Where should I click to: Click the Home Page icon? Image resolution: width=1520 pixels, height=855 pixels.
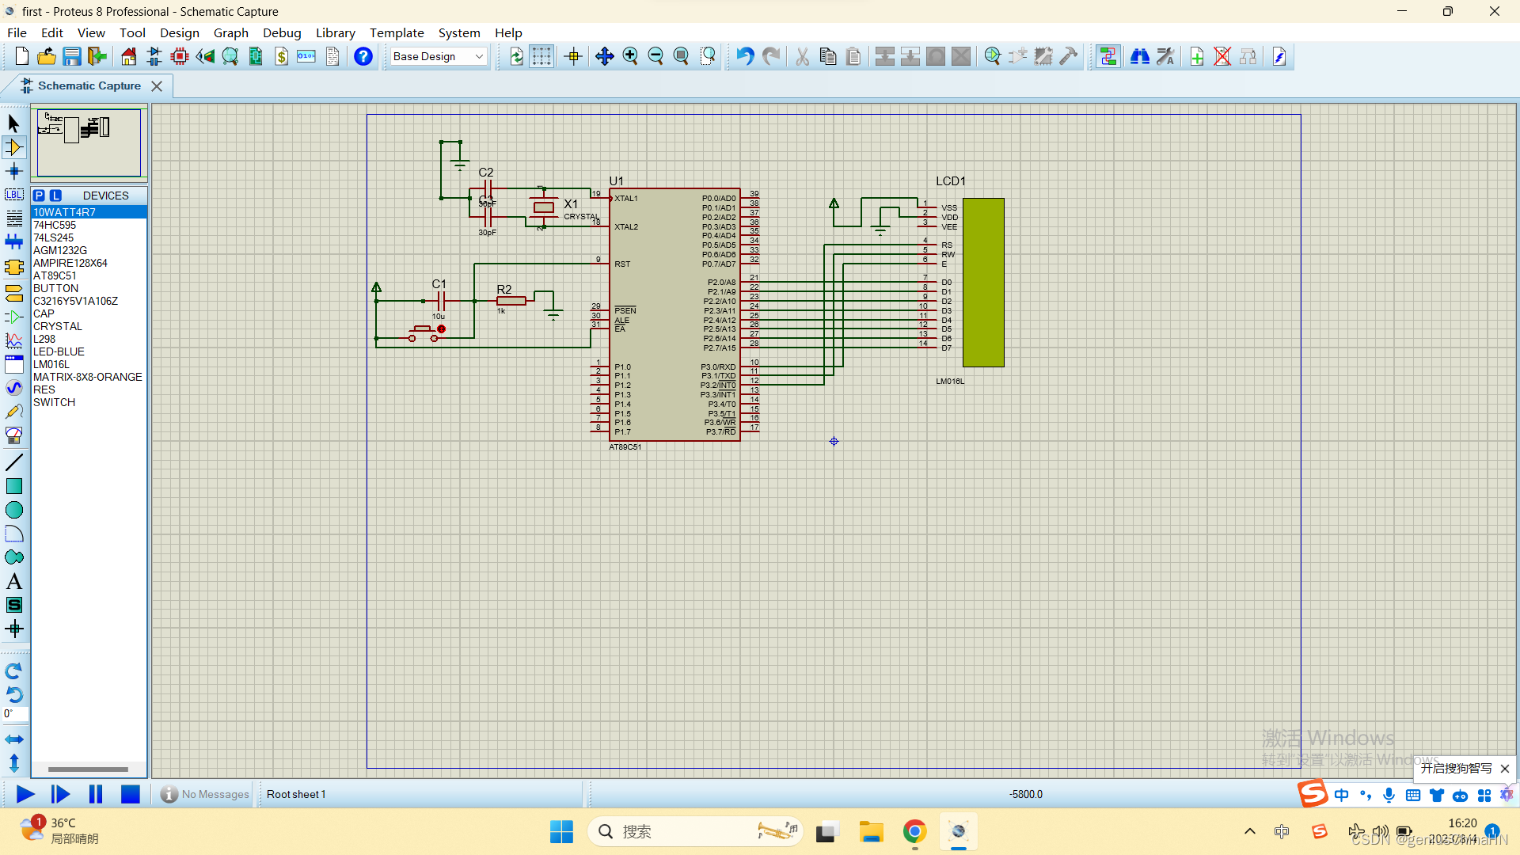point(128,56)
